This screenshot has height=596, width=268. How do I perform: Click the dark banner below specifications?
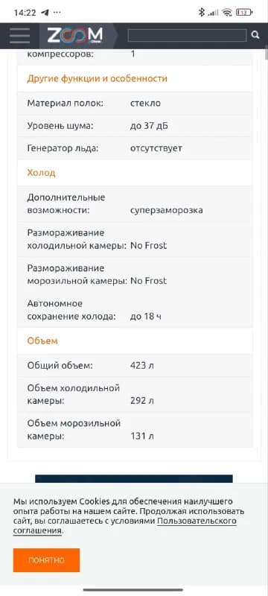[134, 478]
